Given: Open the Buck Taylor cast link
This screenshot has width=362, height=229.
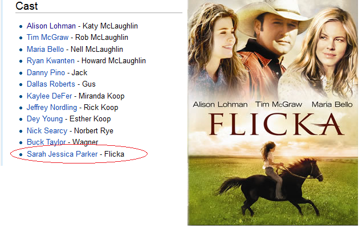Looking at the screenshot, I should tap(46, 142).
